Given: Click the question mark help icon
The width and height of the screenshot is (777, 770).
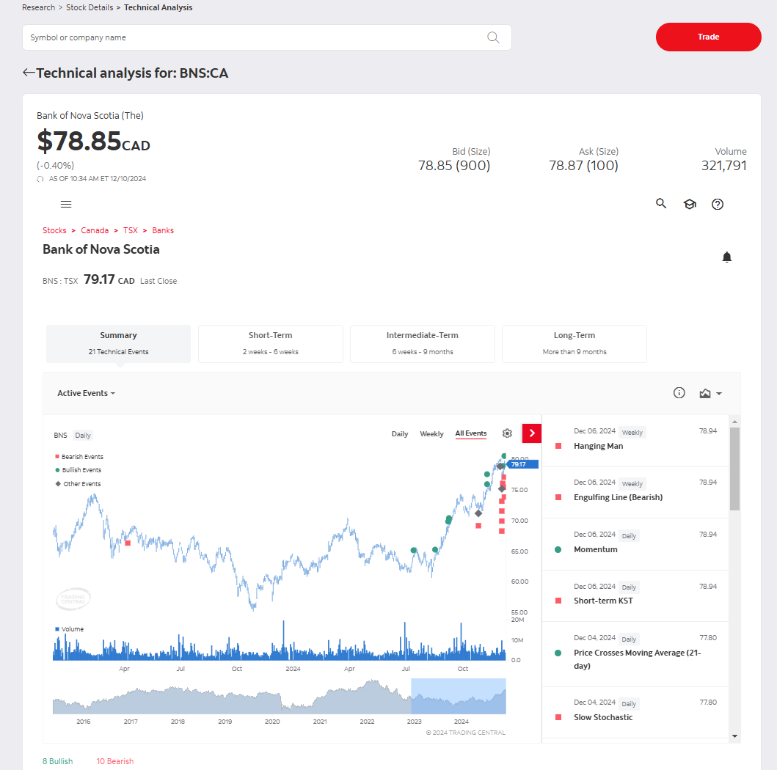Looking at the screenshot, I should pyautogui.click(x=718, y=204).
